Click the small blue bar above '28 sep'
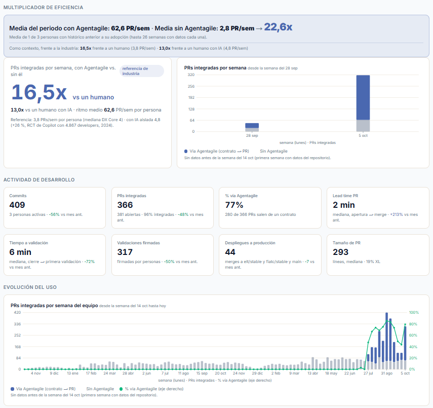Image resolution: width=433 pixels, height=408 pixels. click(x=252, y=126)
